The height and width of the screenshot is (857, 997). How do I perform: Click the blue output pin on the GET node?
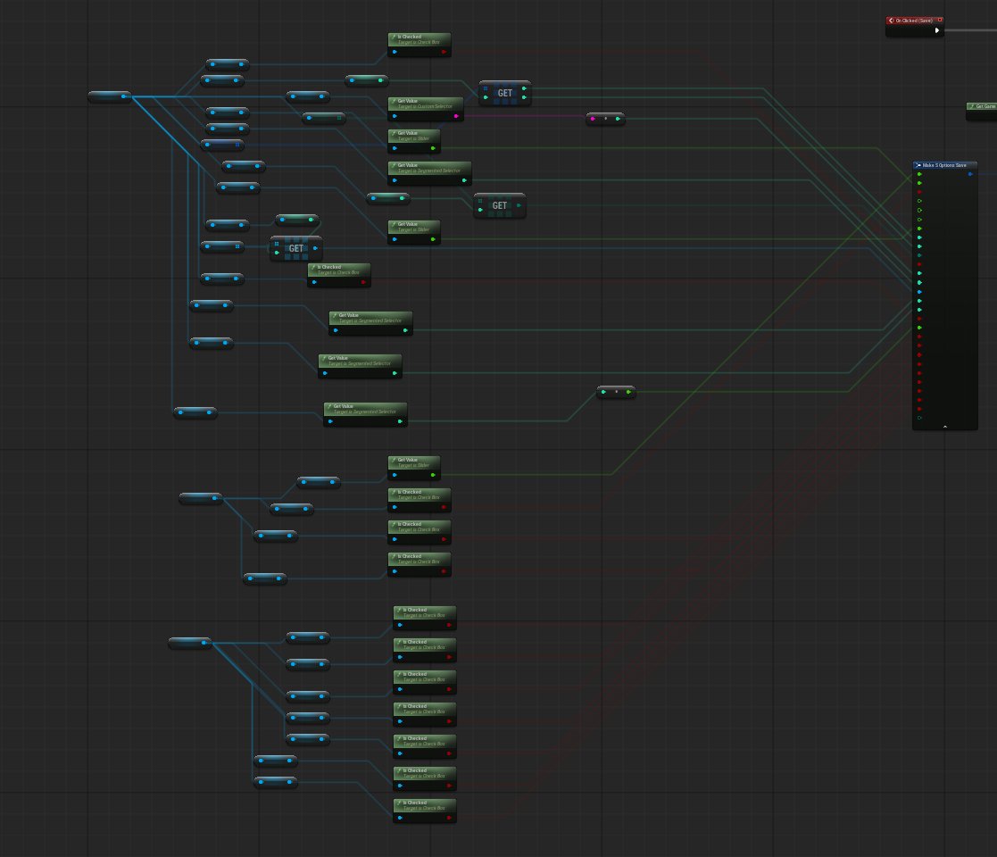tap(315, 248)
